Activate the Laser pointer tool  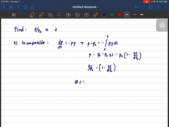96,15
